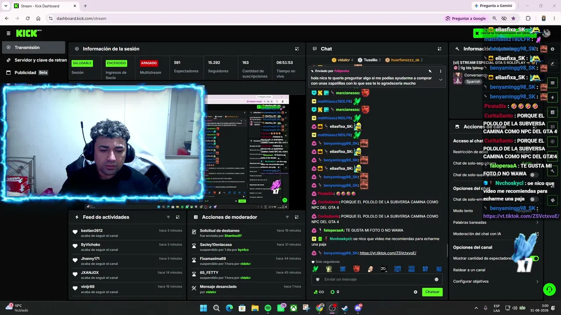Pop out the Chat panel
The height and width of the screenshot is (315, 561).
click(440, 49)
